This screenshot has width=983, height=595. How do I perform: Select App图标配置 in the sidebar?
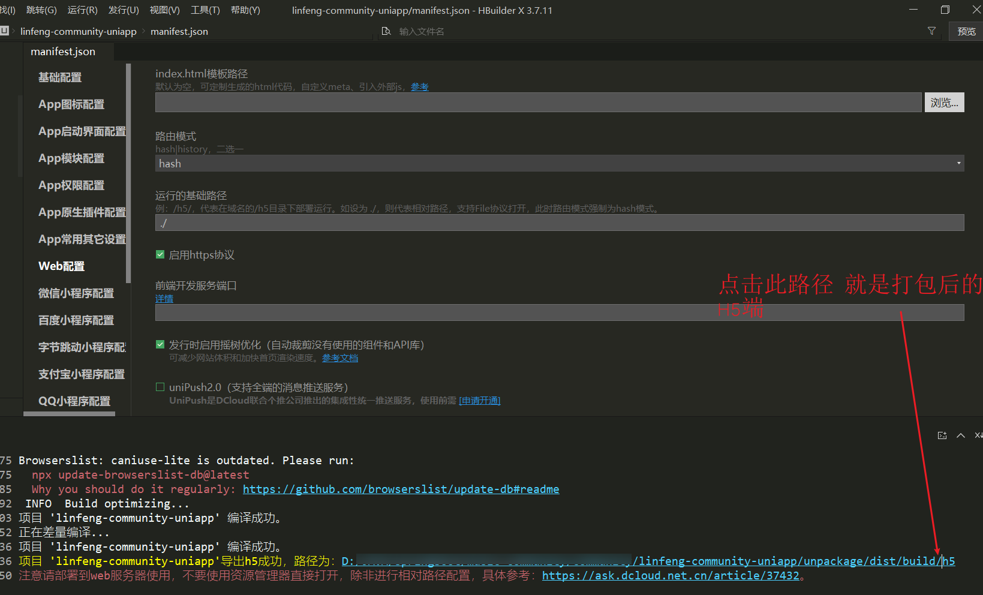(71, 104)
